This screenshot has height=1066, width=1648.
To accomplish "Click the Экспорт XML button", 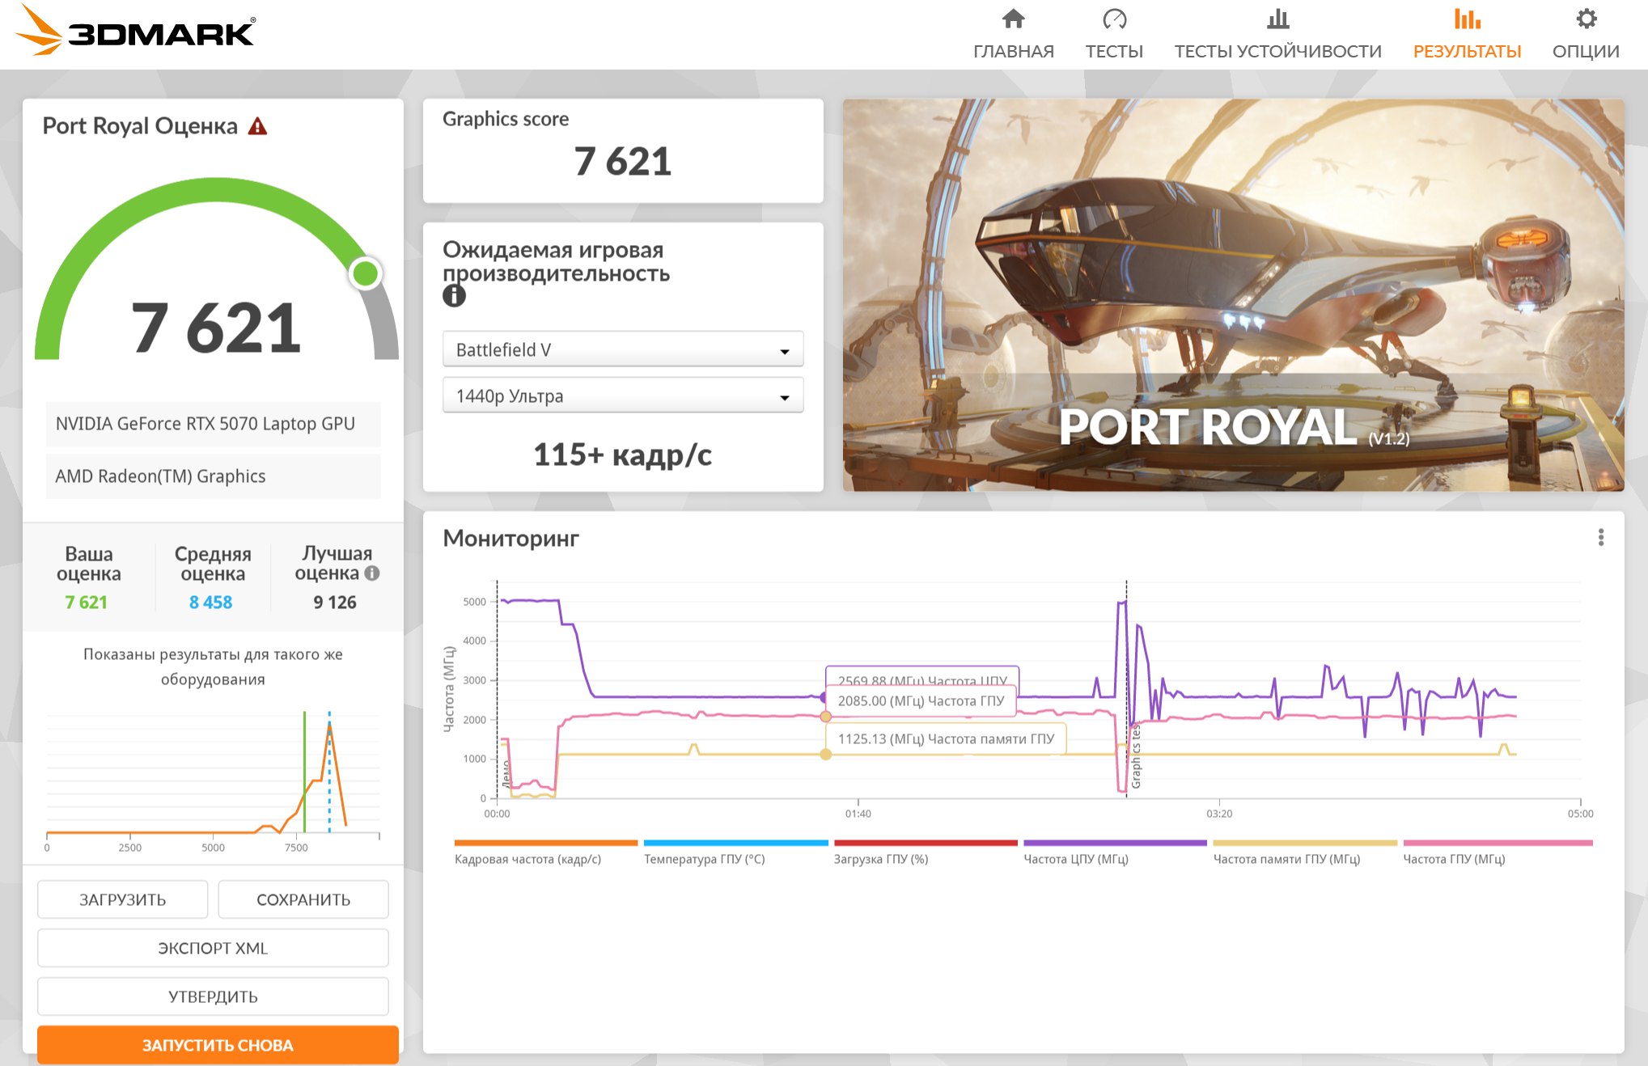I will (x=213, y=948).
